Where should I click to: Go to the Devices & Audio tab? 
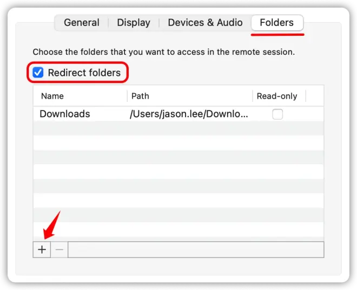[x=205, y=23]
